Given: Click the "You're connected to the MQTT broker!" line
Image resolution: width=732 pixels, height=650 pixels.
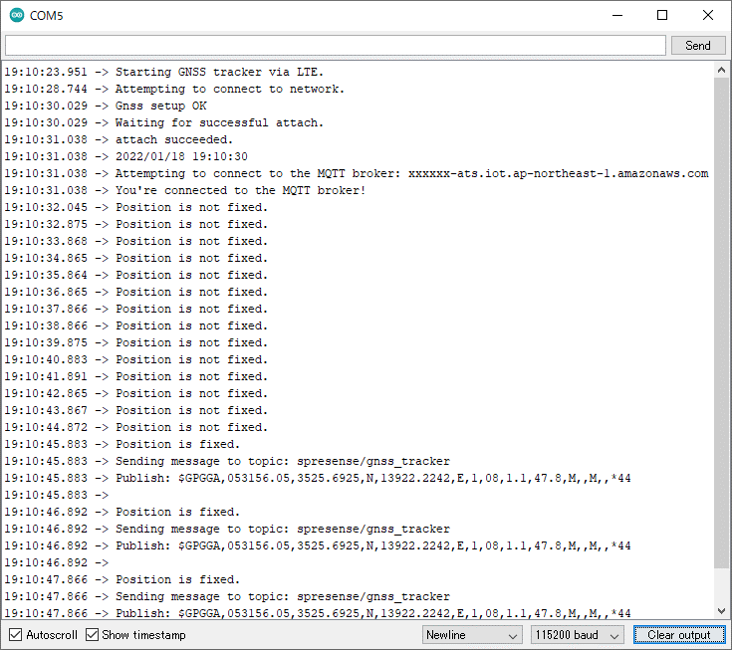Looking at the screenshot, I should click(x=240, y=191).
